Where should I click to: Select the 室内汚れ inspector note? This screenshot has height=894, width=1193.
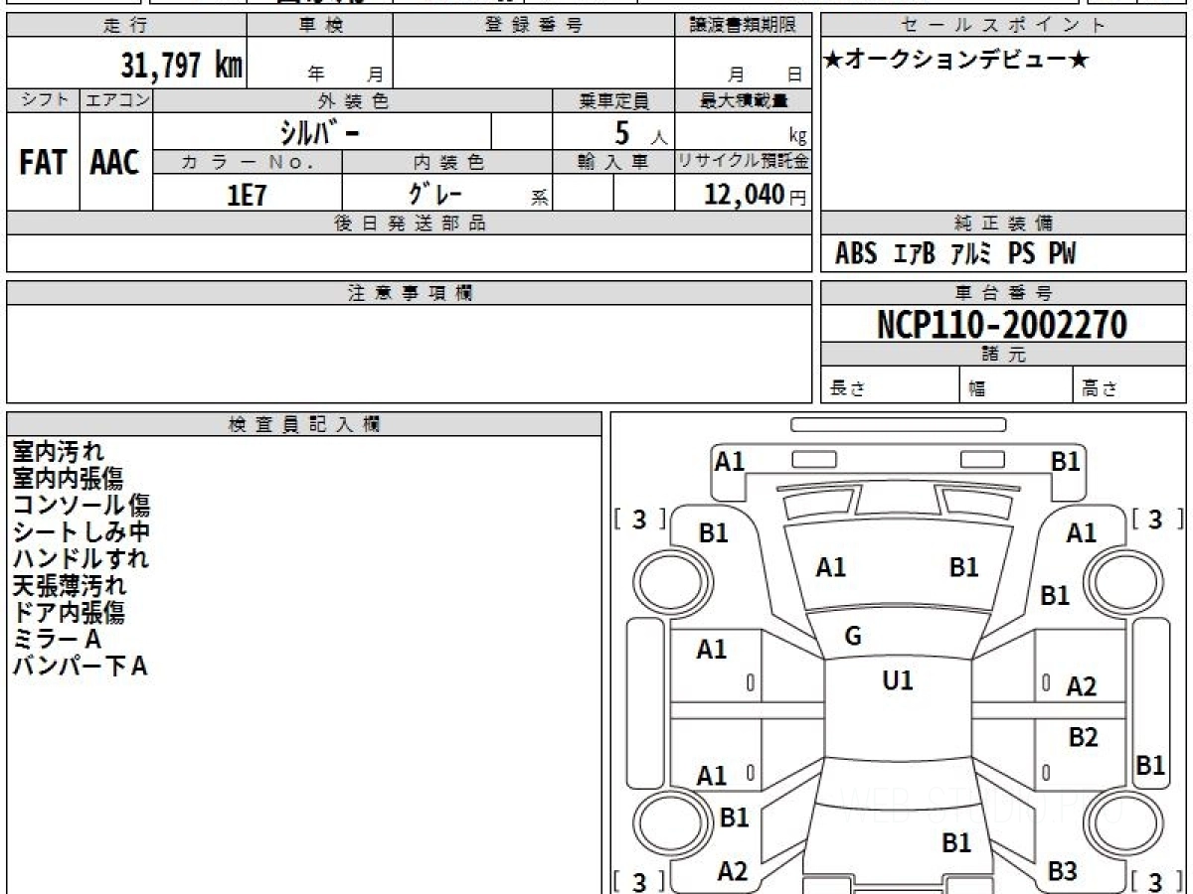[x=57, y=452]
